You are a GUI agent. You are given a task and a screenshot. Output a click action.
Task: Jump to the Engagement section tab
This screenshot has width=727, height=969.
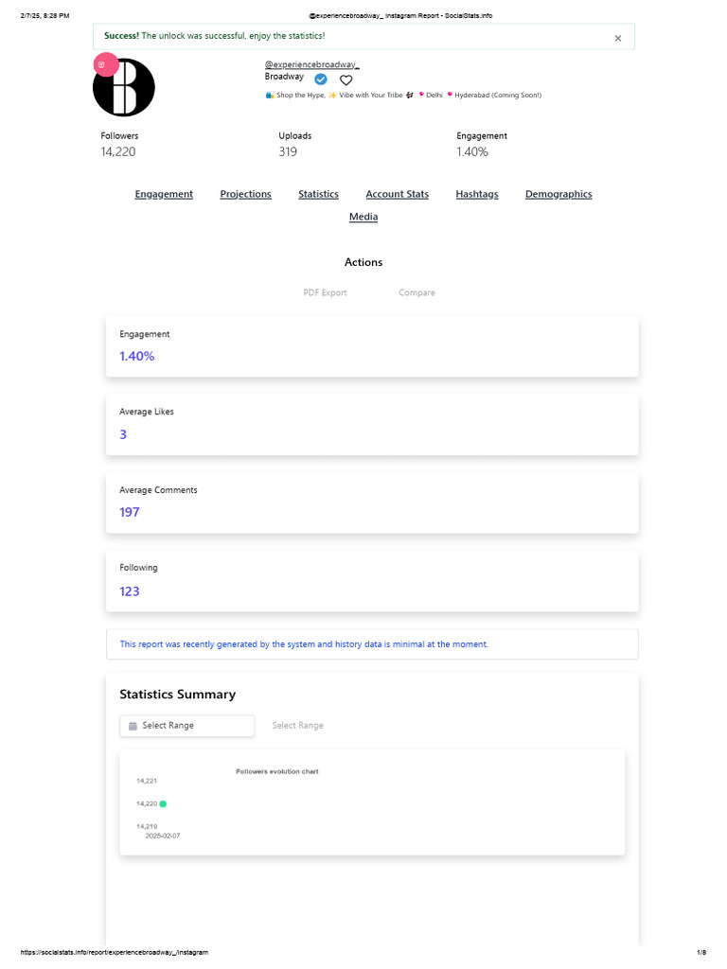click(164, 194)
